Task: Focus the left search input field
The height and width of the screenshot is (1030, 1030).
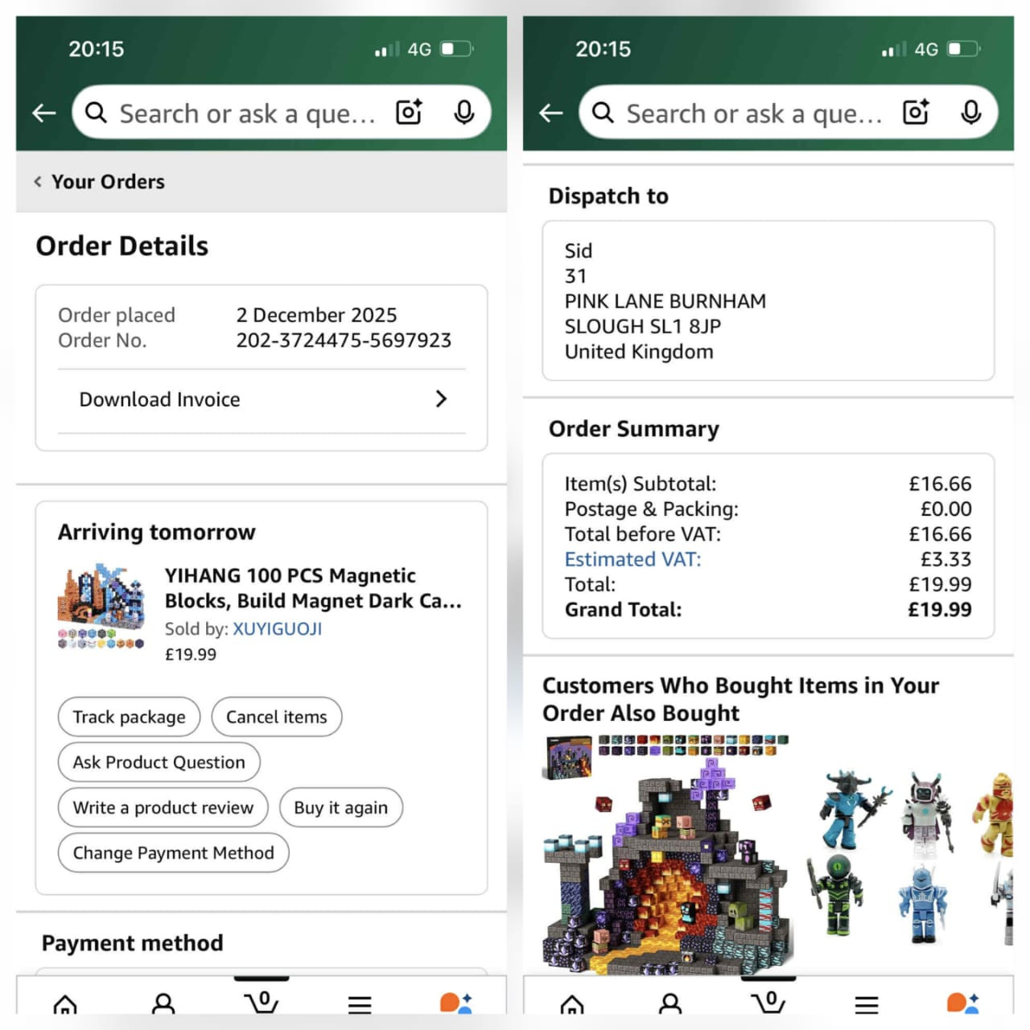Action: pos(248,113)
